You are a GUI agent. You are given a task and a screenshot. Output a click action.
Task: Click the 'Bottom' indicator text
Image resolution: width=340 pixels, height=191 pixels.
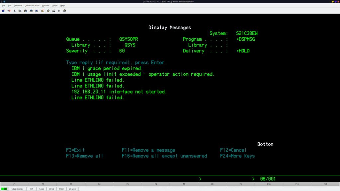[265, 144]
